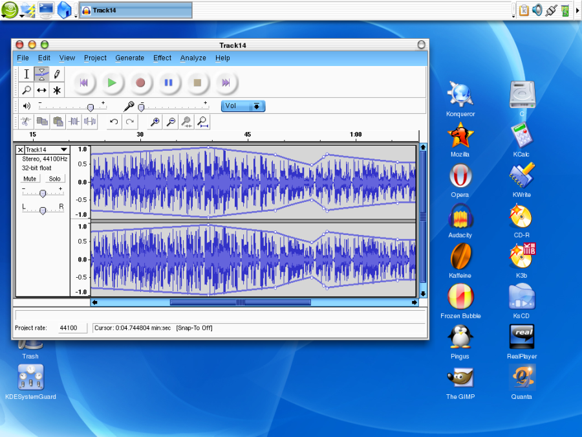
Task: Adjust Track14 L/R pan slider
Action: pyautogui.click(x=43, y=210)
